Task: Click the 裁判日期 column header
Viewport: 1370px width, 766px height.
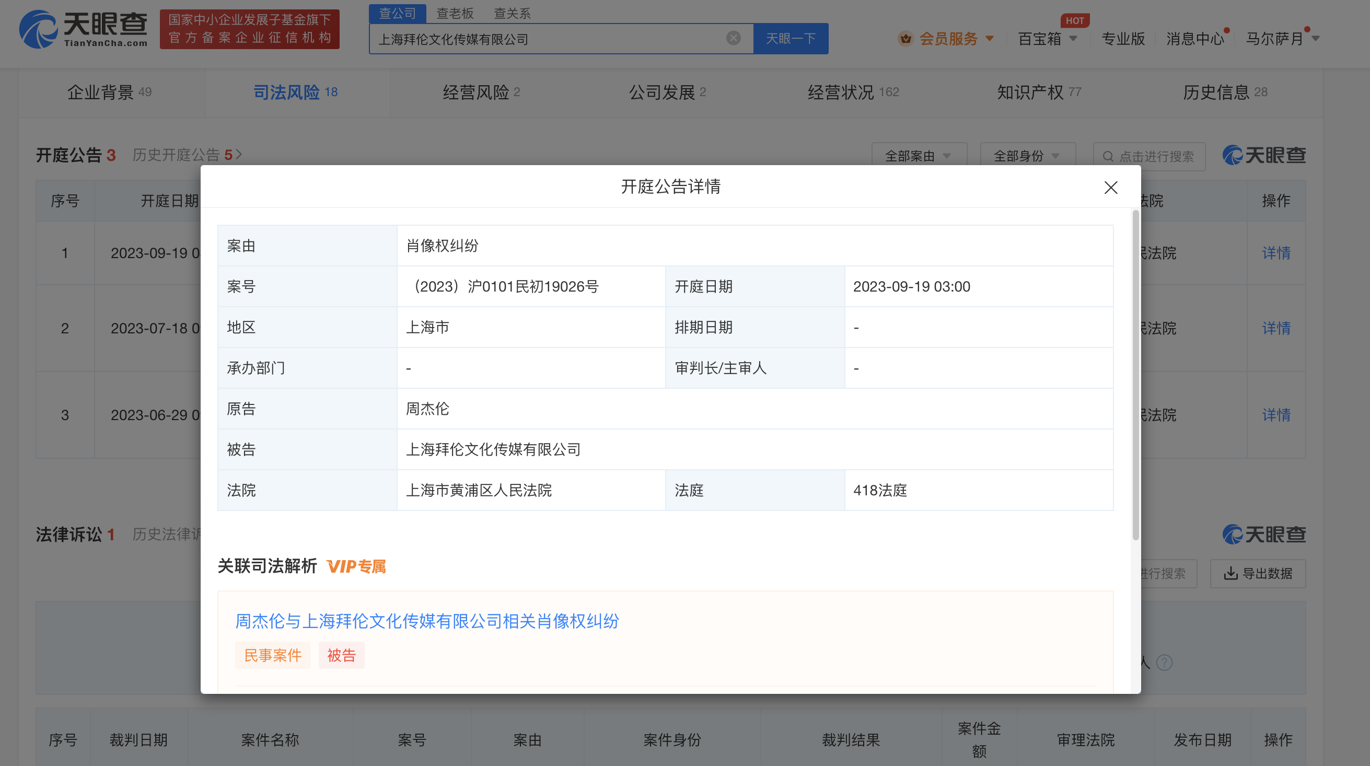Action: [138, 740]
